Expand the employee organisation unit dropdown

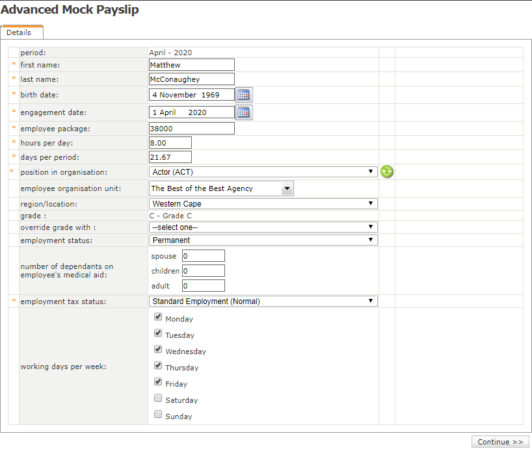(221, 188)
